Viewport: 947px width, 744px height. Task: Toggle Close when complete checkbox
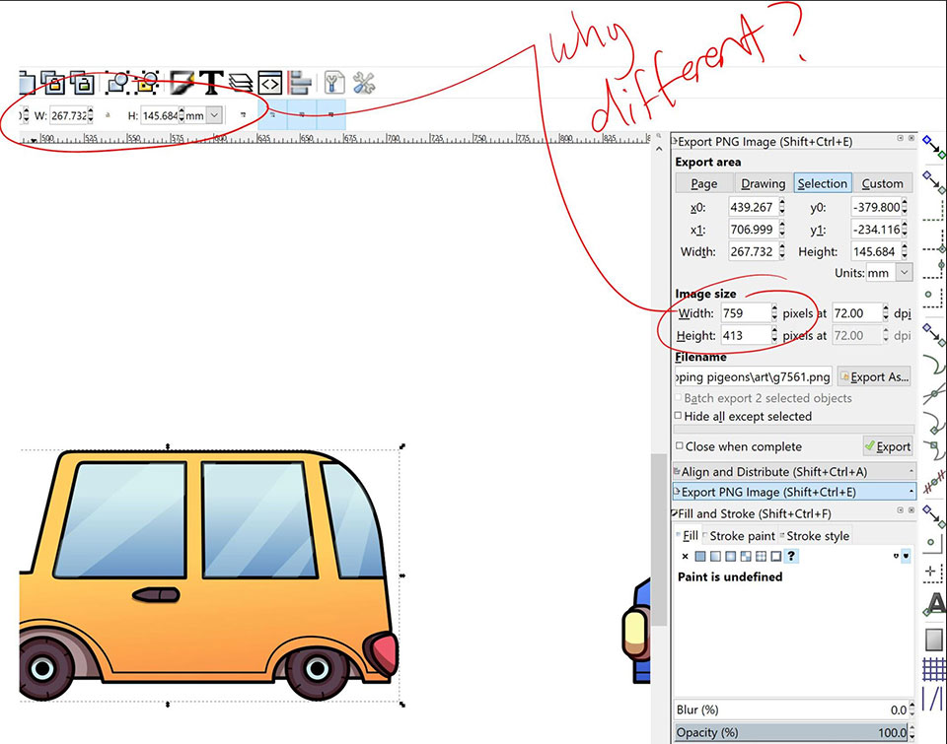pyautogui.click(x=680, y=446)
